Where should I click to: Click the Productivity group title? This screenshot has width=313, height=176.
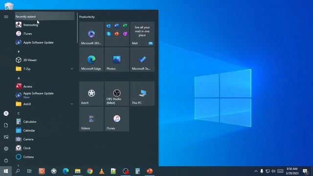click(87, 17)
